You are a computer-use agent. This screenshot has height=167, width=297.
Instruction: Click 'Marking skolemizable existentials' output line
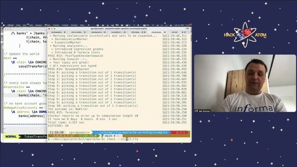pos(103,36)
